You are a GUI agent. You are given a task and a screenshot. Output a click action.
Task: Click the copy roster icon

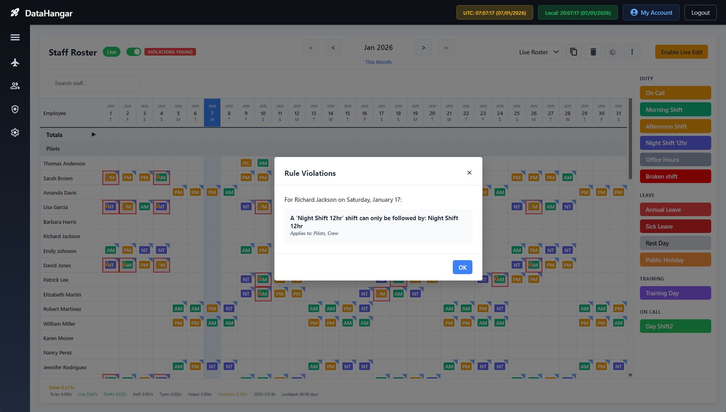(x=574, y=52)
